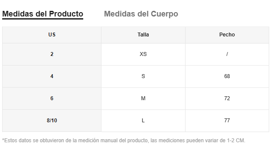Click the Pecho value 77
The height and width of the screenshot is (157, 277).
pos(227,121)
